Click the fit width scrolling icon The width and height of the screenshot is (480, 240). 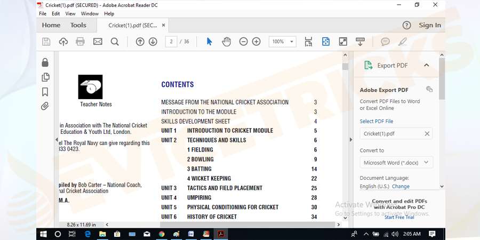[308, 42]
